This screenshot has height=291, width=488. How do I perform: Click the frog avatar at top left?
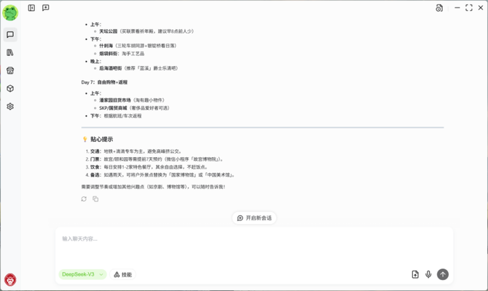tap(10, 12)
